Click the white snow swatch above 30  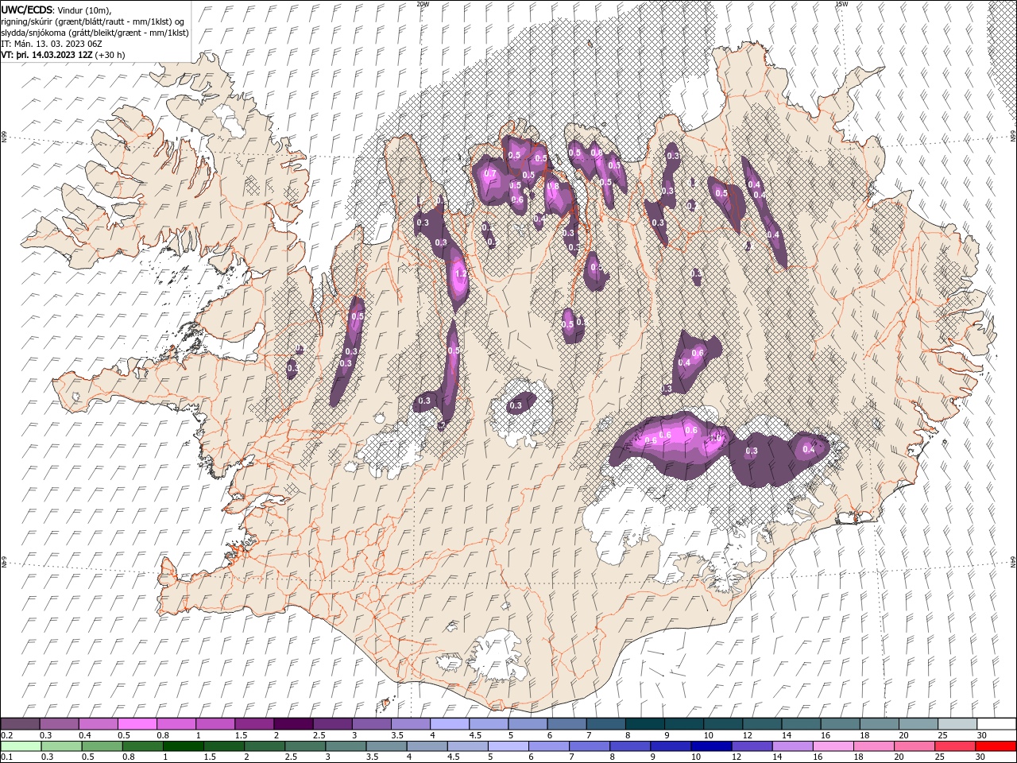click(996, 724)
